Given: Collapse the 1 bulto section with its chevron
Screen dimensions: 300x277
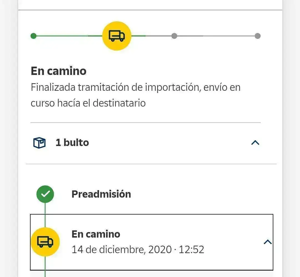Looking at the screenshot, I should pos(255,143).
